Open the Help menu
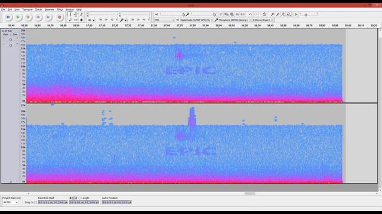 pos(79,10)
